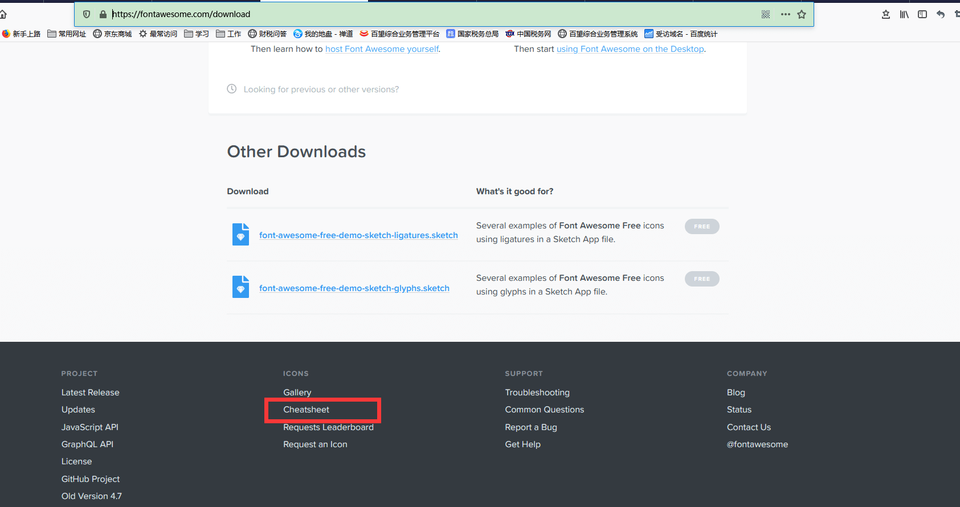Click the sketch file icon for glyphs download

240,287
